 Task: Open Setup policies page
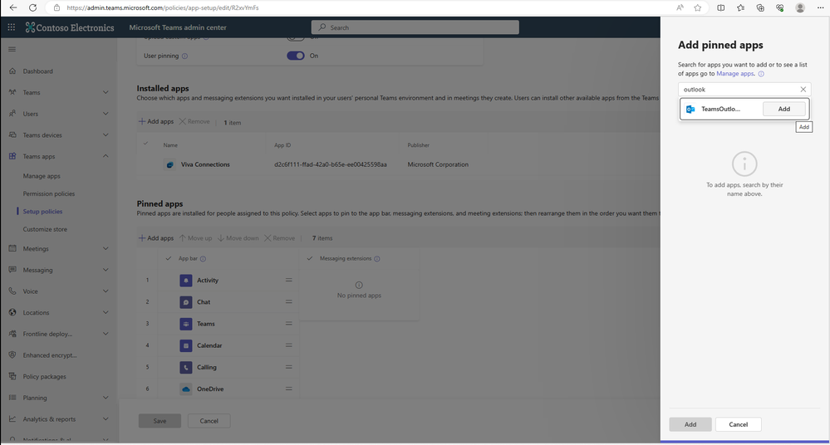[x=42, y=212]
